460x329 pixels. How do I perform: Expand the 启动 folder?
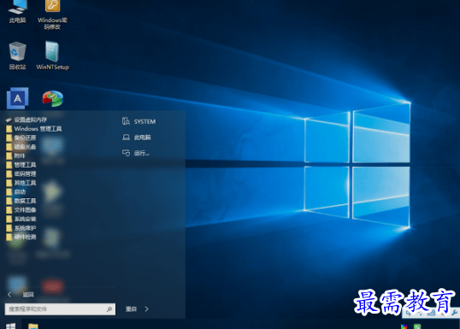[16, 192]
